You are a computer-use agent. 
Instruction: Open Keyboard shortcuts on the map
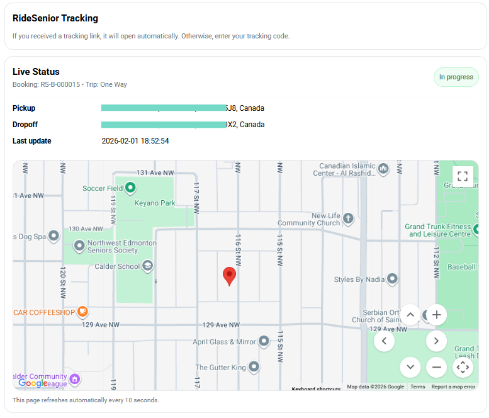(x=316, y=388)
